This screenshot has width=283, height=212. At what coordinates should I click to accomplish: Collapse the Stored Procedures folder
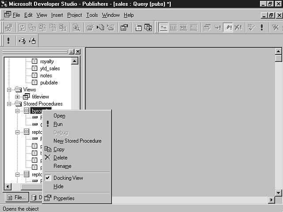click(x=9, y=104)
